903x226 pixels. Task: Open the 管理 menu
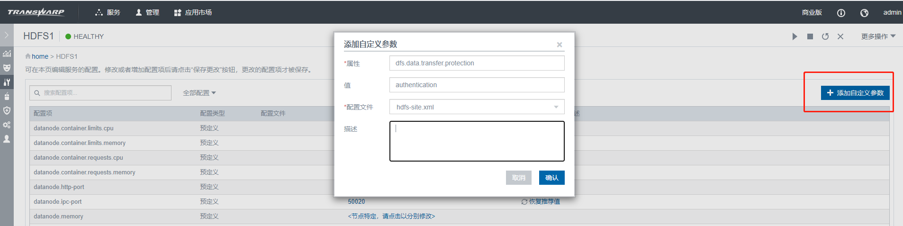pos(147,12)
